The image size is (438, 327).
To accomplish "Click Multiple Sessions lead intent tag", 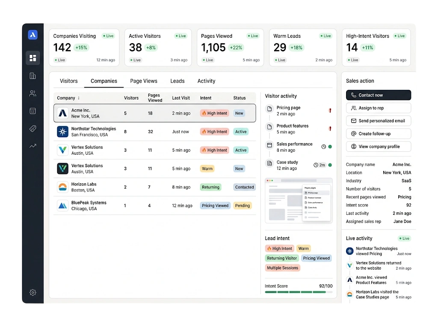I will [x=282, y=268].
